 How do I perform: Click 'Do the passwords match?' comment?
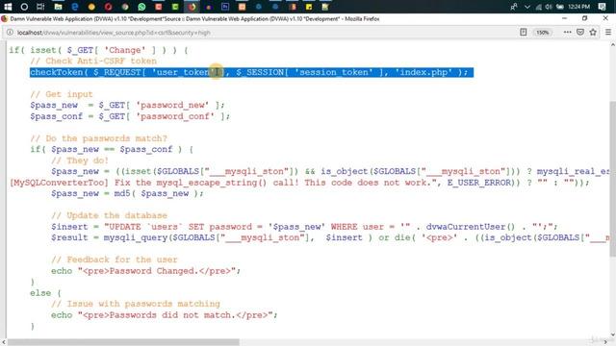click(98, 138)
